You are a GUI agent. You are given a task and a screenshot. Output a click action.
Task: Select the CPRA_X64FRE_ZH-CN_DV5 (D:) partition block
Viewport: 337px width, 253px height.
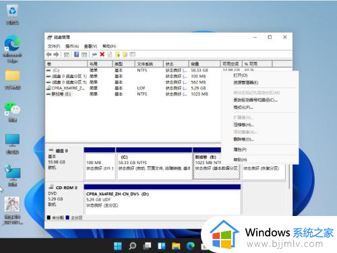(162, 199)
